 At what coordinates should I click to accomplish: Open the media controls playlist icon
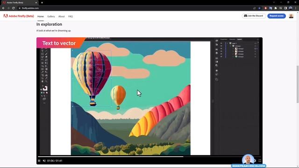coord(280,8)
